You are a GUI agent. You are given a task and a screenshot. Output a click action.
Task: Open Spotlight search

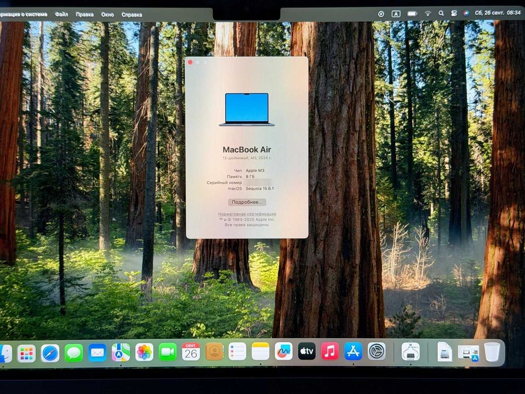[441, 14]
